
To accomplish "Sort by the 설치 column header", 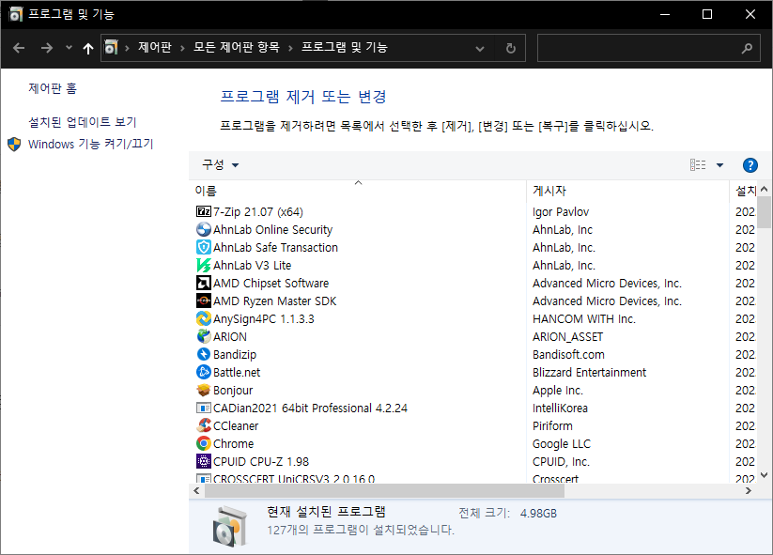I will coord(744,191).
